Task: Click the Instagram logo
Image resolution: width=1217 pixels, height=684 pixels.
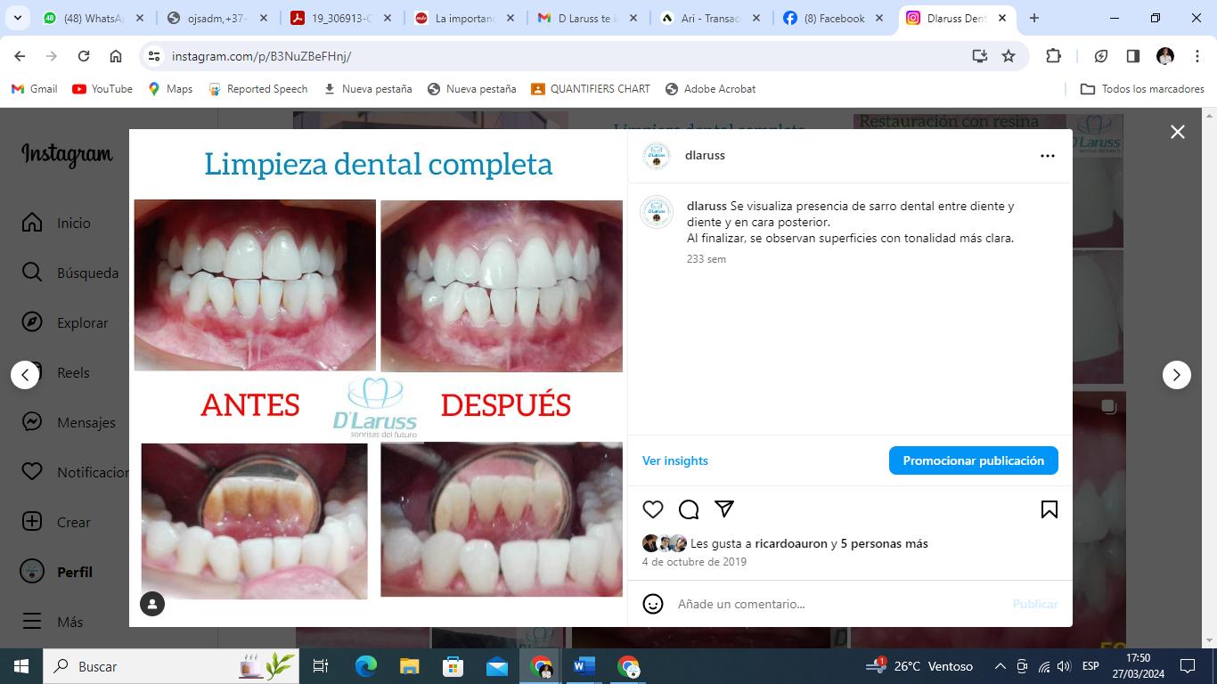Action: click(67, 155)
